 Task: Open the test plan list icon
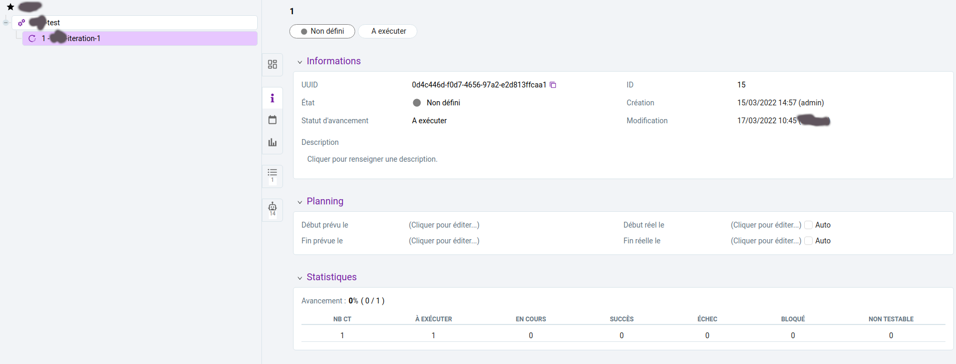[x=272, y=175]
